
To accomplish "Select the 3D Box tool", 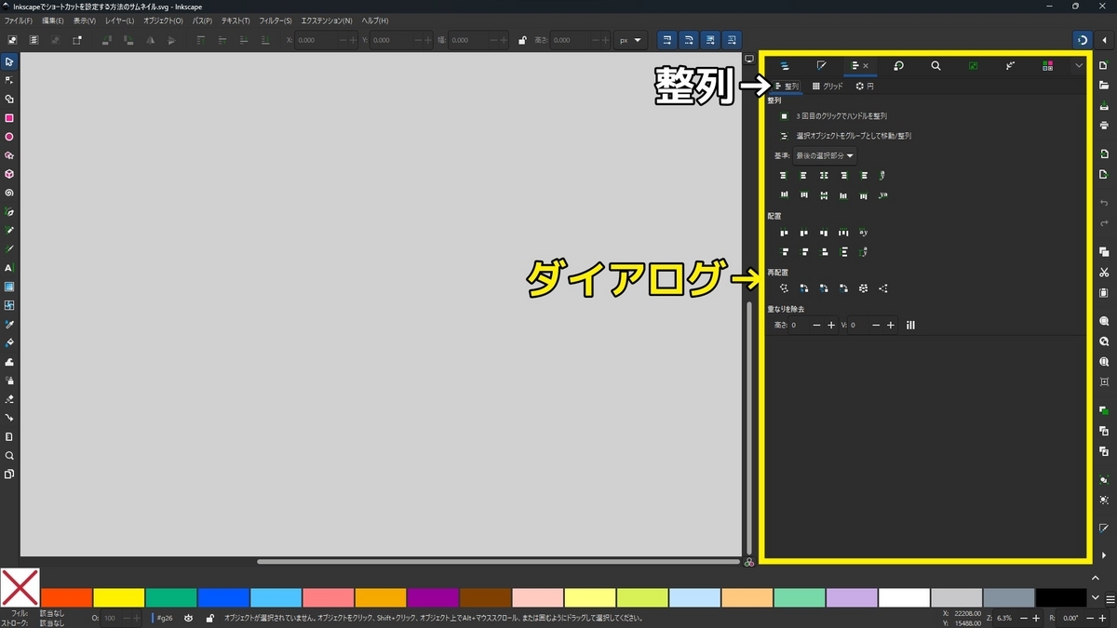I will 9,174.
